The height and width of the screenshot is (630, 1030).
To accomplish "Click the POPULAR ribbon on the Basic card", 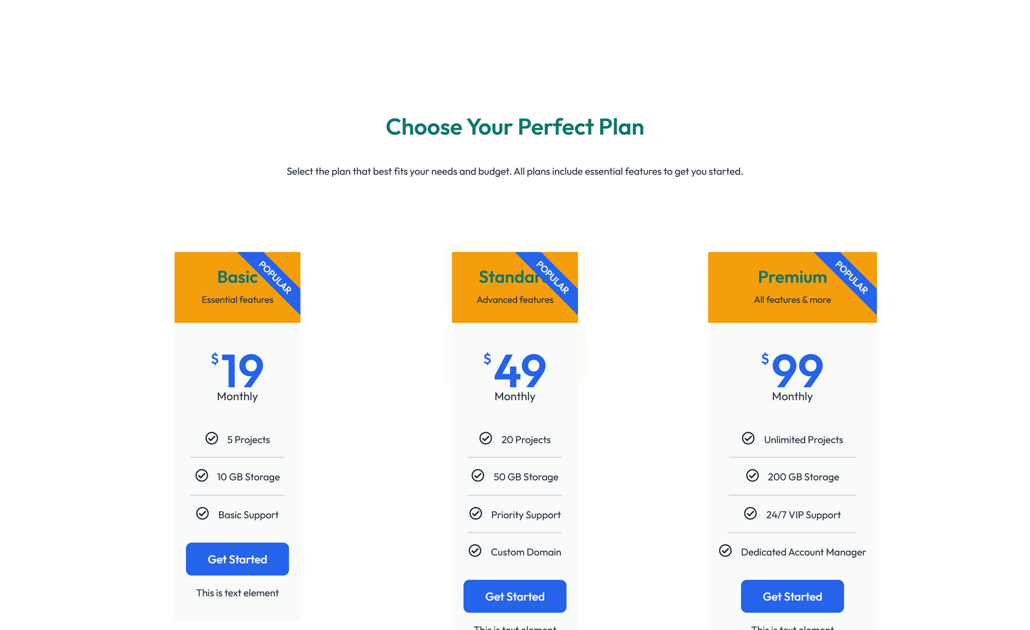I will (x=276, y=276).
